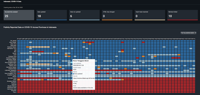Click the Papua row label
The height and width of the screenshot is (95, 200).
[x=15, y=92]
